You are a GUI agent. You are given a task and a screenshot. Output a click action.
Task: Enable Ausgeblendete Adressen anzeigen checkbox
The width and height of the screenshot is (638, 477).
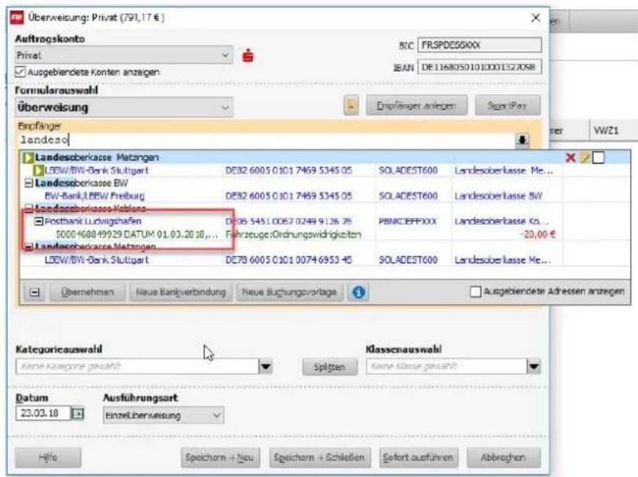[x=475, y=292]
